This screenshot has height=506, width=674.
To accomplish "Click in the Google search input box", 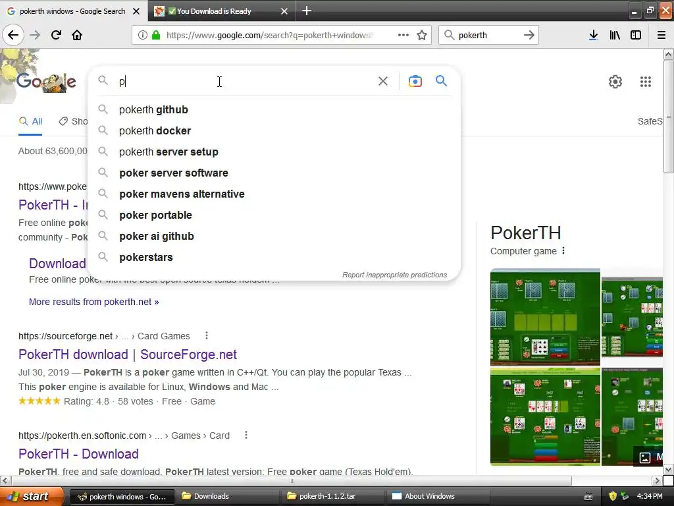I will pos(245,81).
